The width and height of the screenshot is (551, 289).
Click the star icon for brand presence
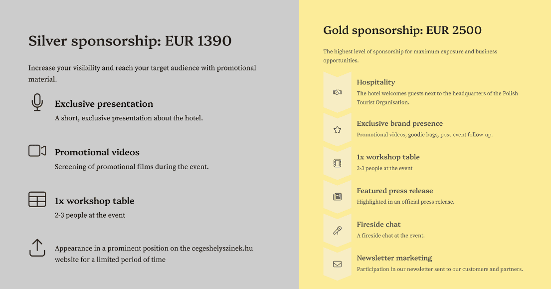pyautogui.click(x=337, y=130)
